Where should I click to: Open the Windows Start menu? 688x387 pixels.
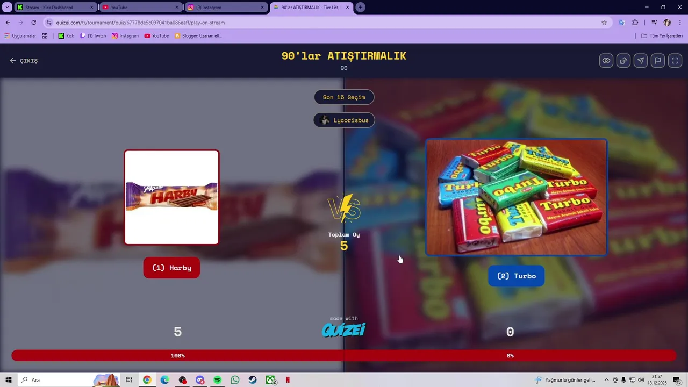point(9,380)
